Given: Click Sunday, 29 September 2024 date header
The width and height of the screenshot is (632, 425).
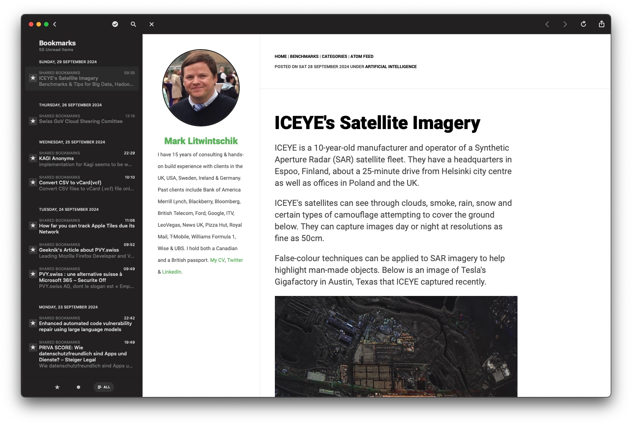Looking at the screenshot, I should click(68, 62).
